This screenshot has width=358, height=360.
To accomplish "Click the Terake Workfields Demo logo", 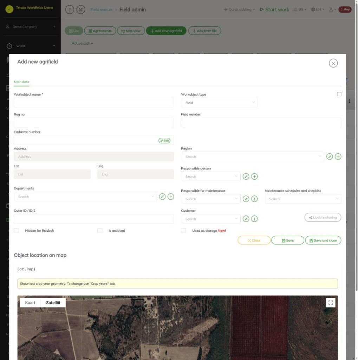I will [x=9, y=9].
